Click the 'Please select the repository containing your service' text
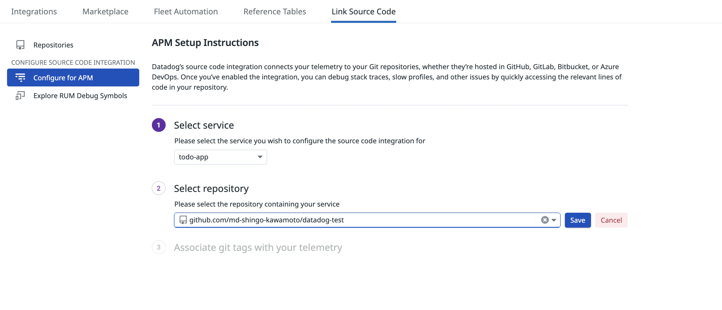Viewport: 722px width, 310px height. (257, 204)
